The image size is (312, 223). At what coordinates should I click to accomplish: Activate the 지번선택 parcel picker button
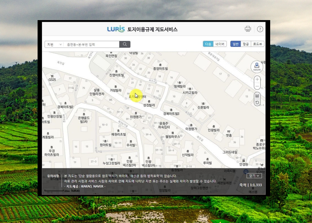pos(257,67)
